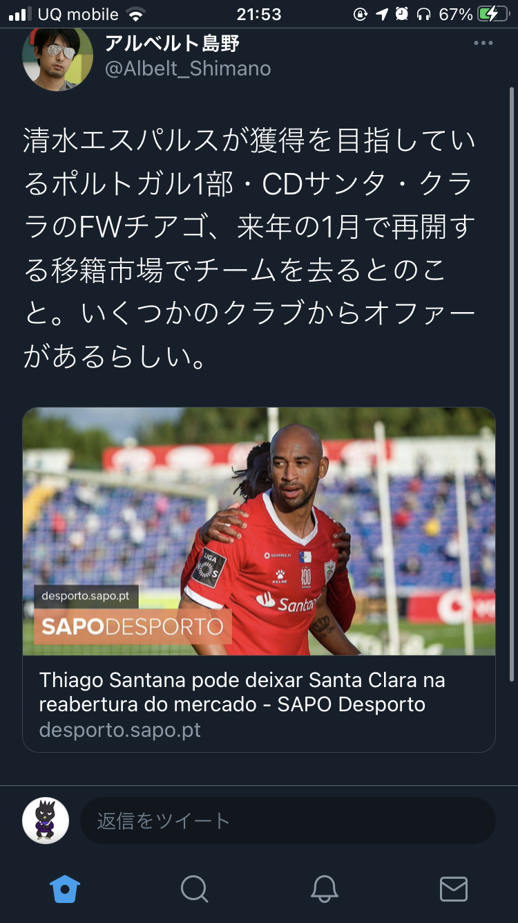518x923 pixels.
Task: Tap the Wi-Fi icon in status bar
Action: pyautogui.click(x=136, y=14)
